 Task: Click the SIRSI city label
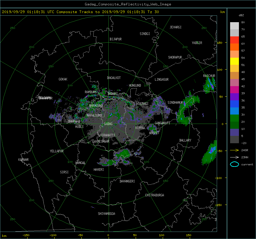click(64, 172)
